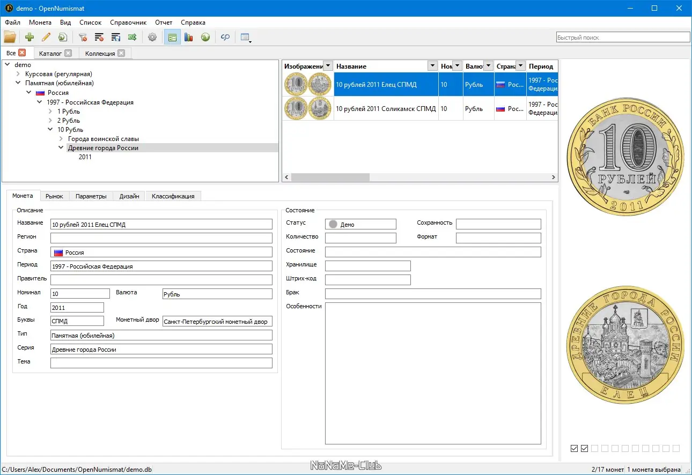Open the list view mode dropdown
Viewport: 692px width, 475px height.
pyautogui.click(x=246, y=38)
